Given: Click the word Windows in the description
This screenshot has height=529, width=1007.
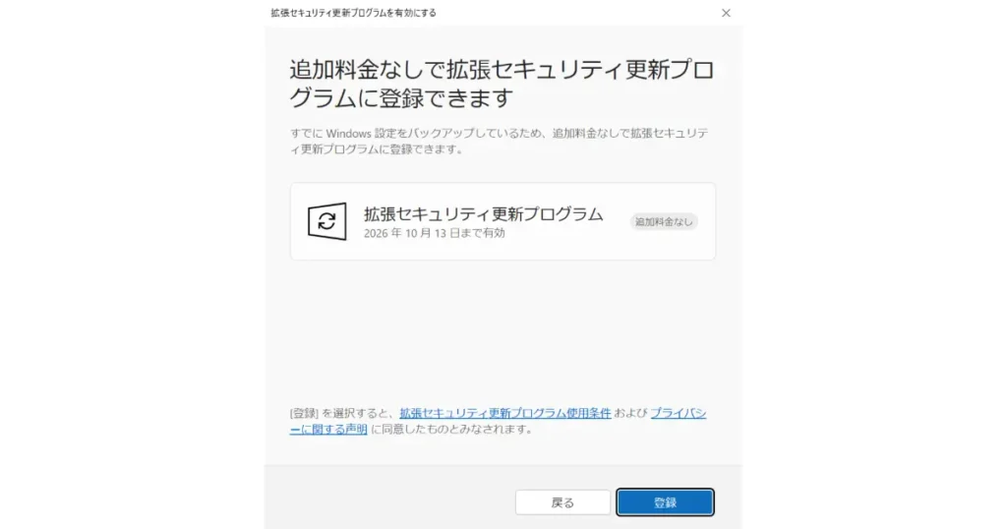Looking at the screenshot, I should pos(349,134).
